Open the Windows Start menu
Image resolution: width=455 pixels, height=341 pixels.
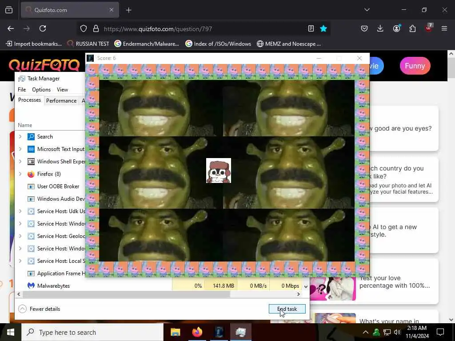[11, 332]
